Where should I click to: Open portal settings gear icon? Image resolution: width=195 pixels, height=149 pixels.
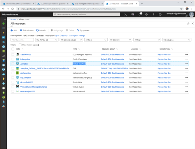(146, 15)
